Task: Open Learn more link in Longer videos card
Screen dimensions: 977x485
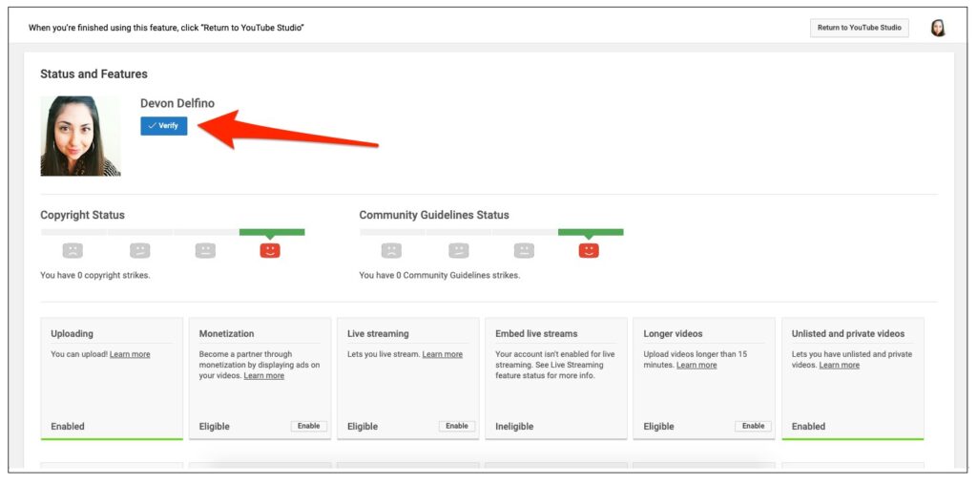Action: (x=696, y=366)
